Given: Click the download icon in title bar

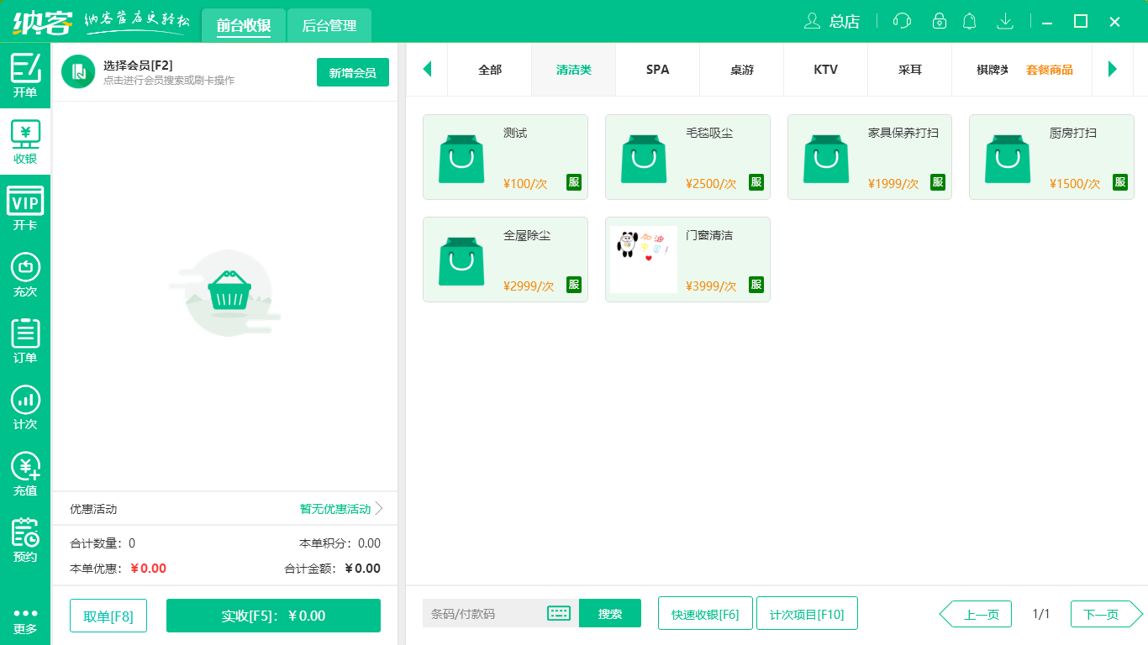Looking at the screenshot, I should coord(1004,21).
